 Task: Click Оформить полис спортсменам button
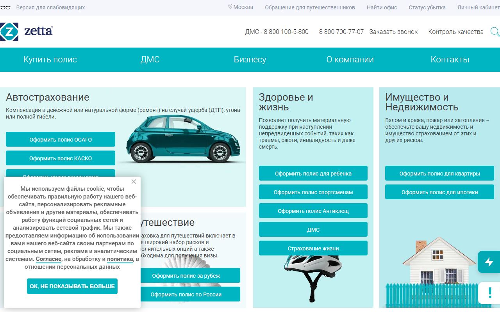click(313, 192)
